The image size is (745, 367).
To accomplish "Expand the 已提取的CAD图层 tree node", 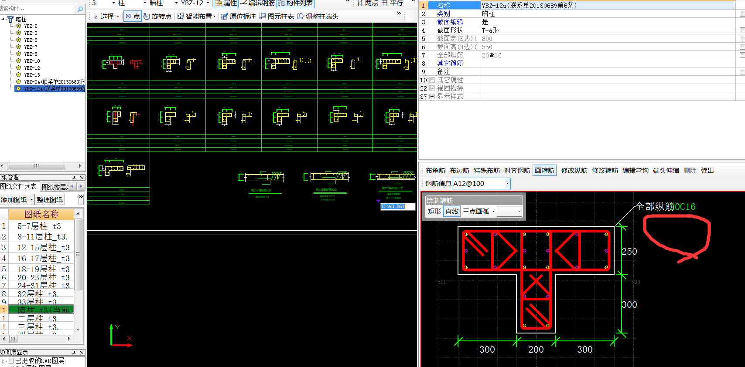I will click(3, 361).
